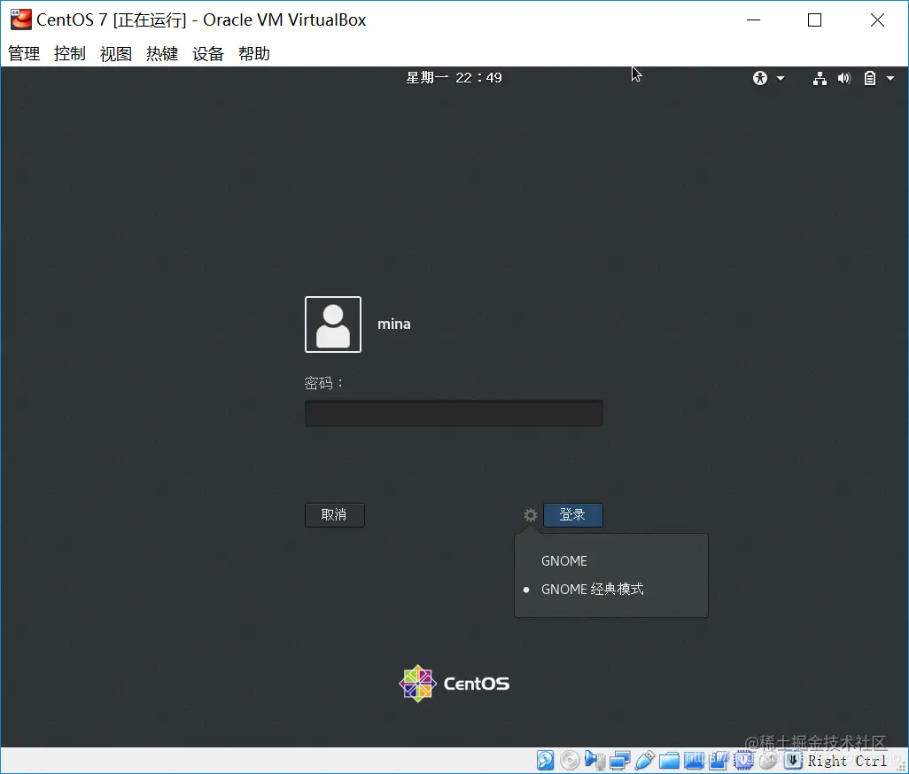The height and width of the screenshot is (774, 909).
Task: Expand the accessibility dropdown arrow
Action: point(781,78)
